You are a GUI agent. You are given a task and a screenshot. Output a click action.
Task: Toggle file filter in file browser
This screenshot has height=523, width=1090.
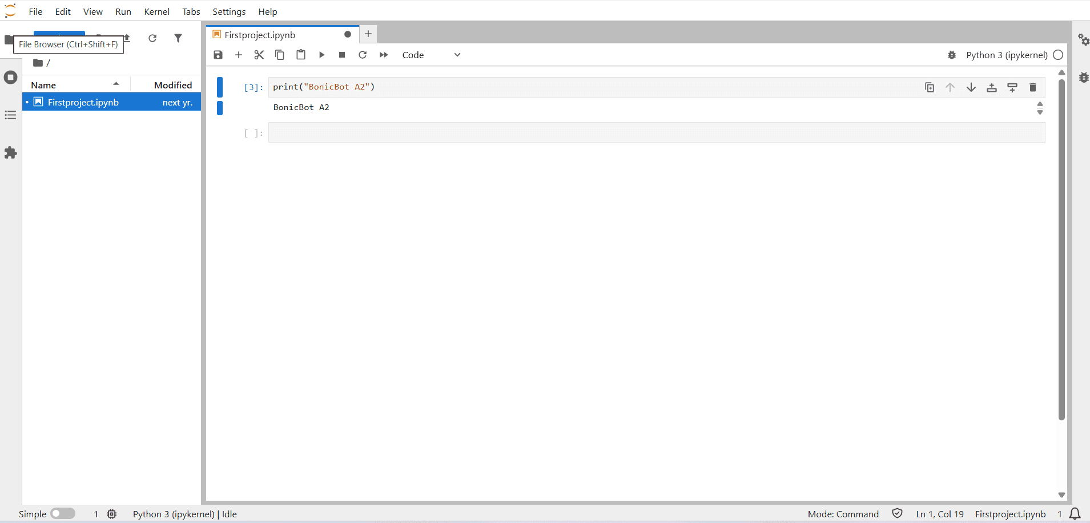pyautogui.click(x=178, y=38)
